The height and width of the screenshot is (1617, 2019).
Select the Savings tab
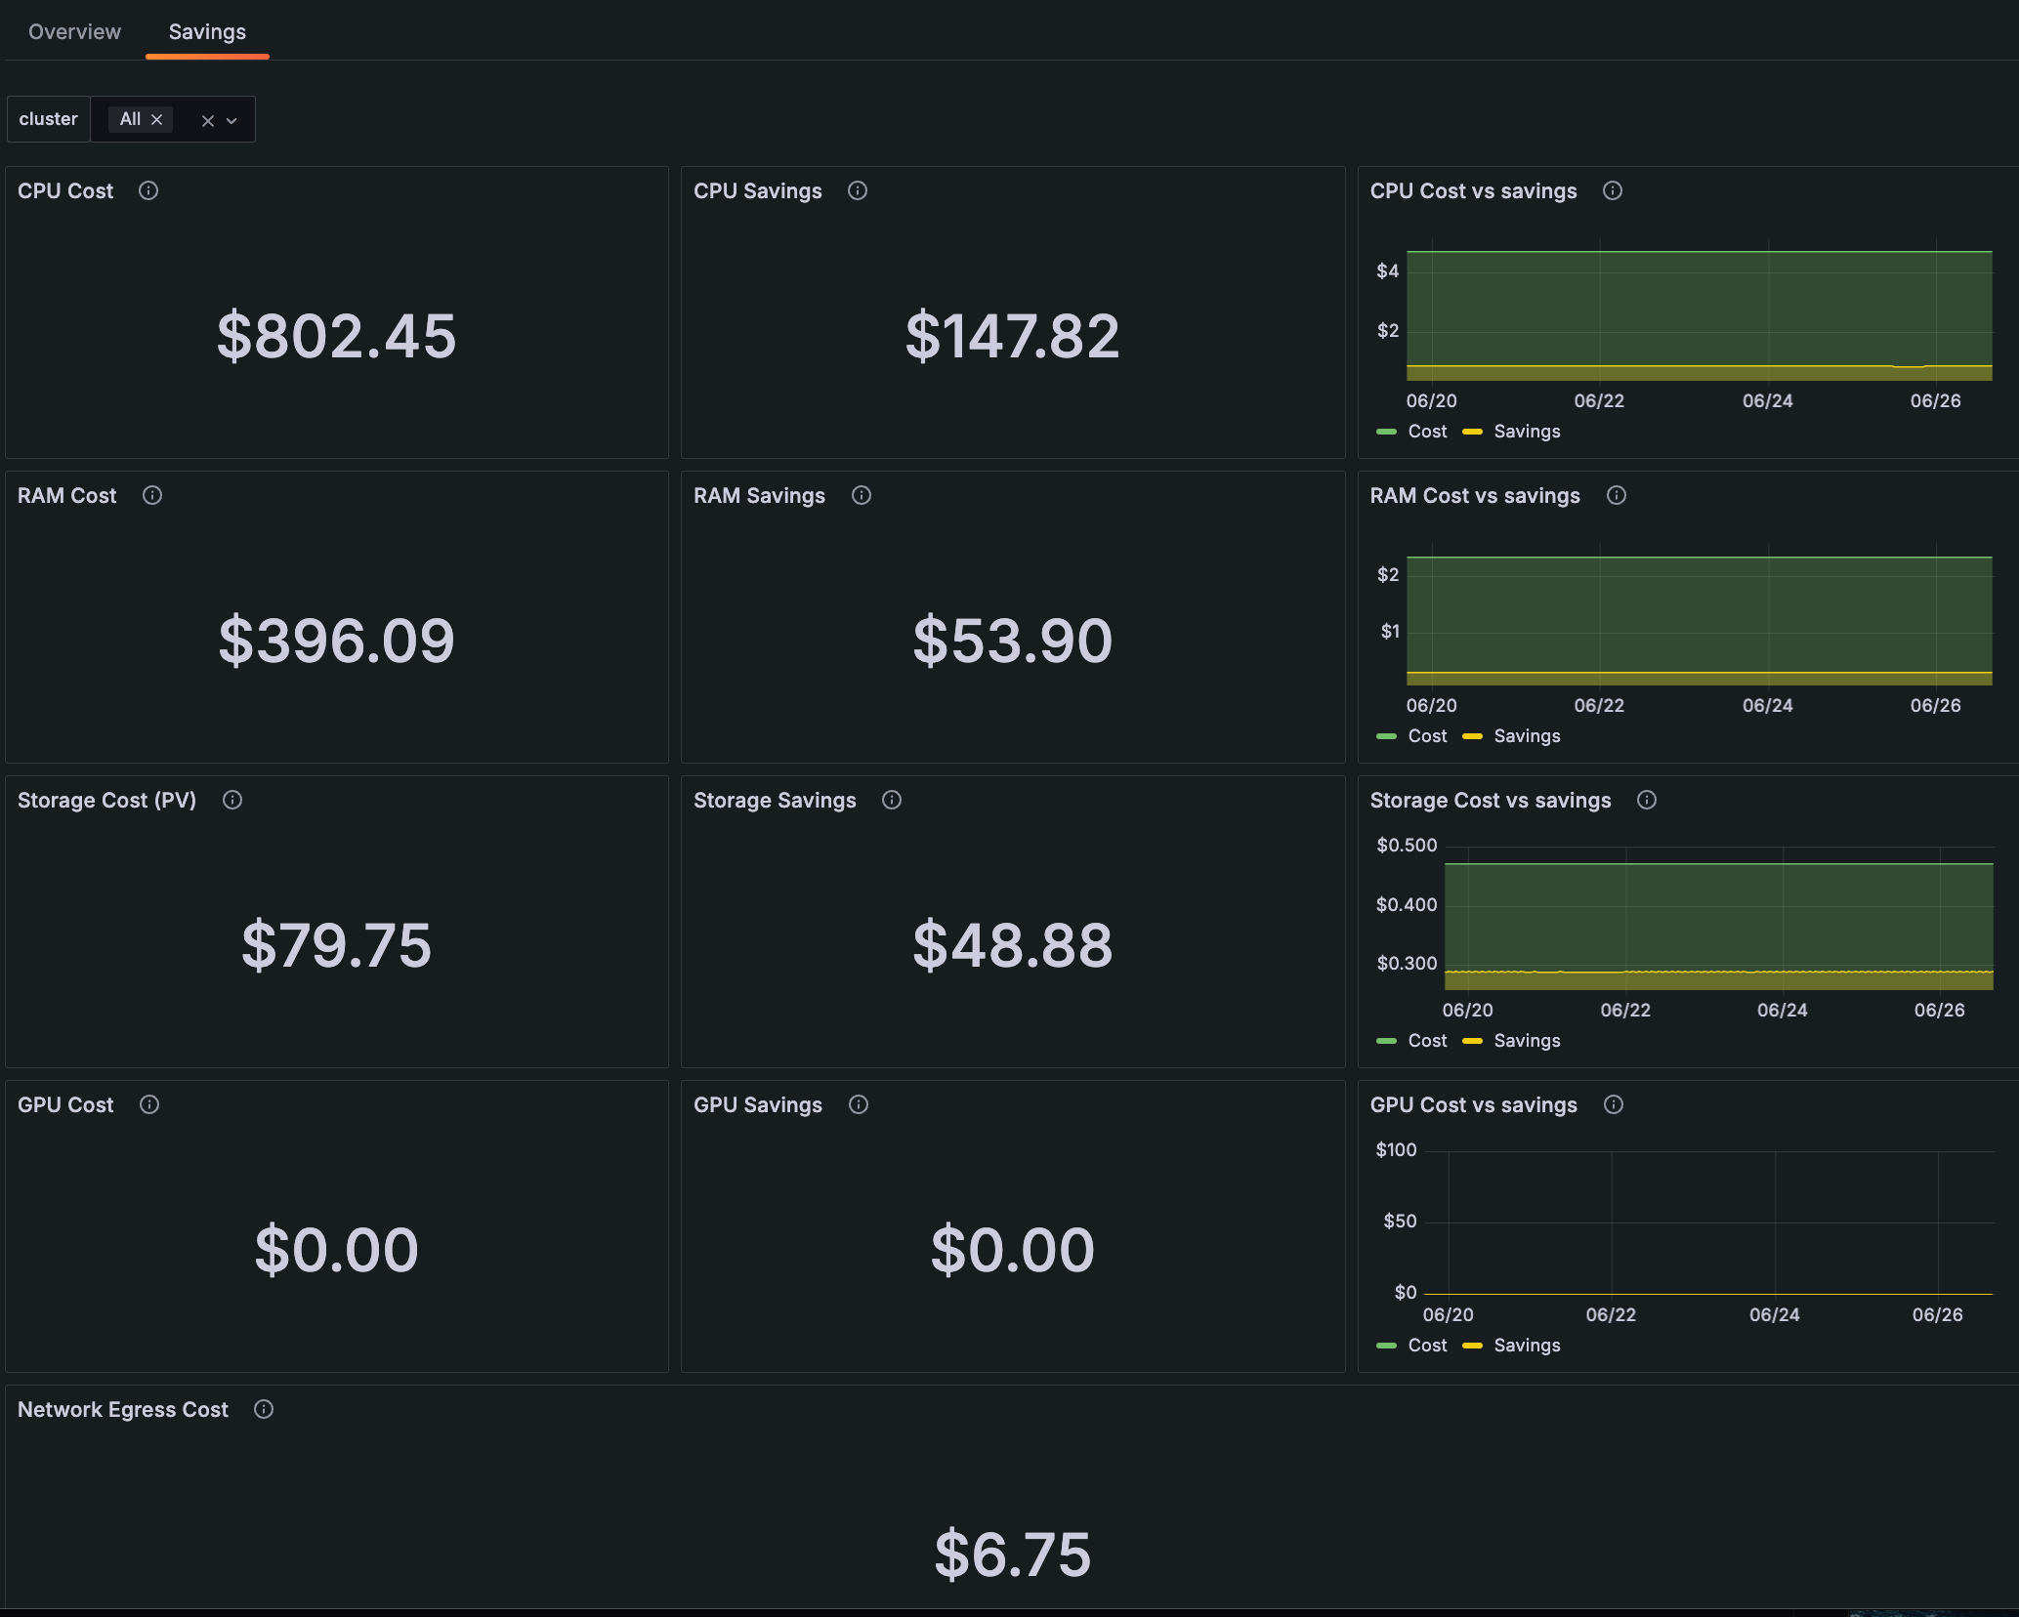click(206, 31)
